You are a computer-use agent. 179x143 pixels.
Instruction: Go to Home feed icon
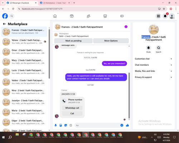point(55,16)
